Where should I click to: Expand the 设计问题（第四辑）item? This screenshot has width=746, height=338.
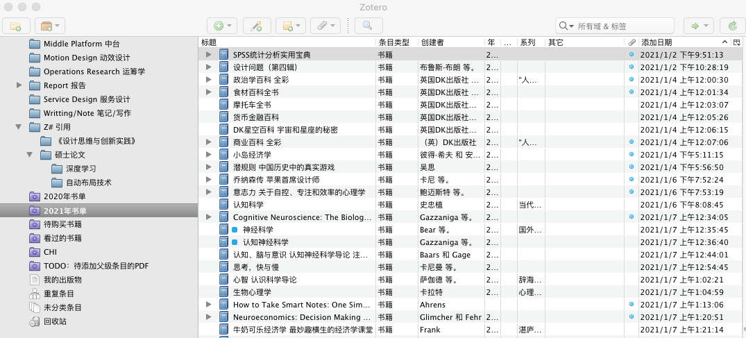(x=208, y=67)
